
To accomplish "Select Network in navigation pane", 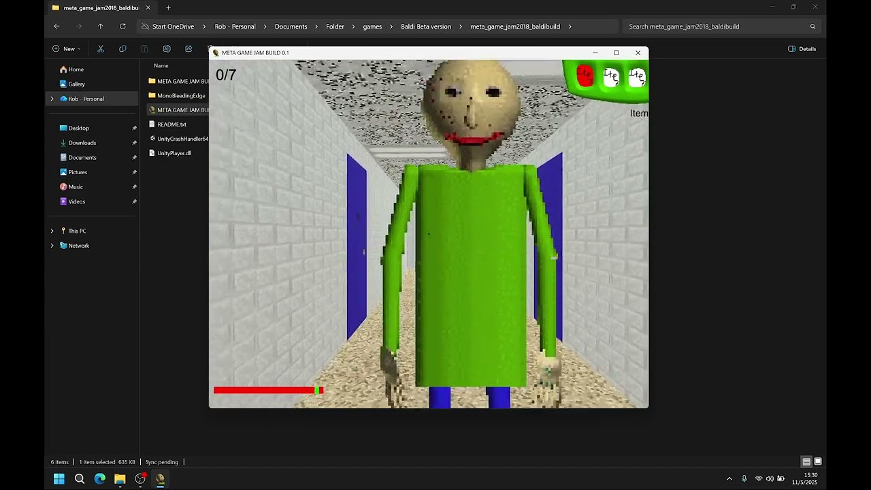I will pos(74,246).
